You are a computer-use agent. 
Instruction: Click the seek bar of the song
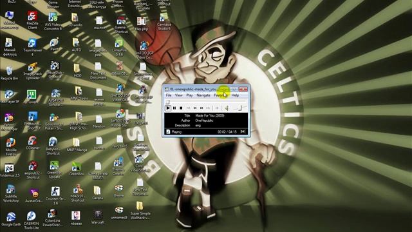tap(206, 102)
